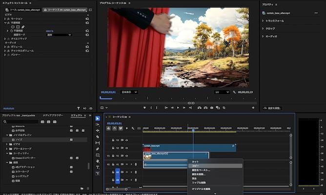Open timeline wrench settings icon
Viewport: 326px width, 195px height.
tap(133, 129)
